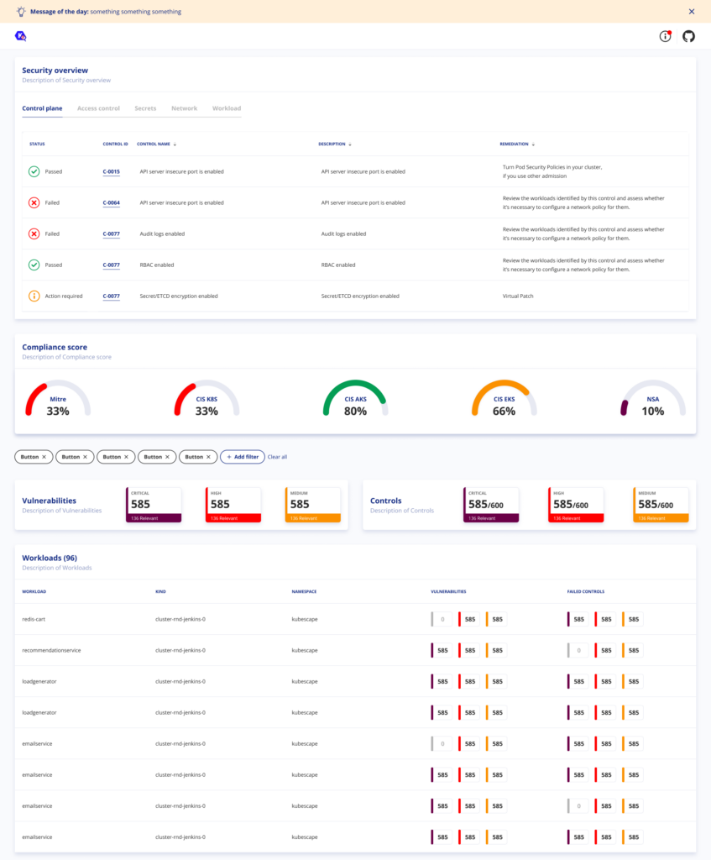Image resolution: width=711 pixels, height=860 pixels.
Task: Open control ID C-0015 link
Action: click(x=111, y=171)
